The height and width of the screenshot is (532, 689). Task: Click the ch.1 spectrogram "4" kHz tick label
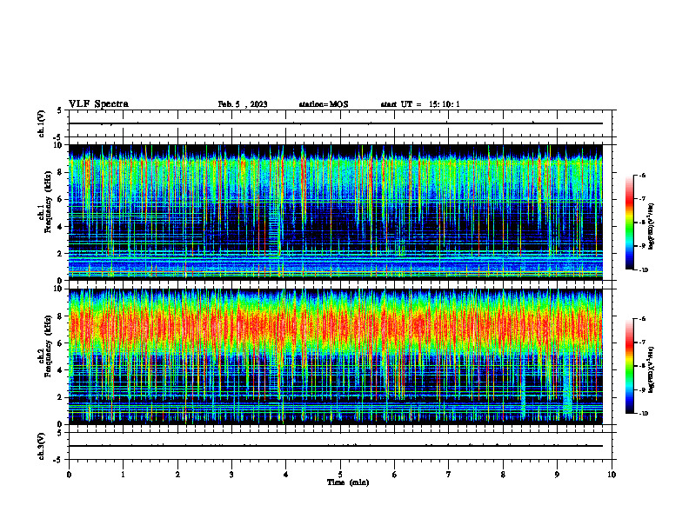(61, 227)
